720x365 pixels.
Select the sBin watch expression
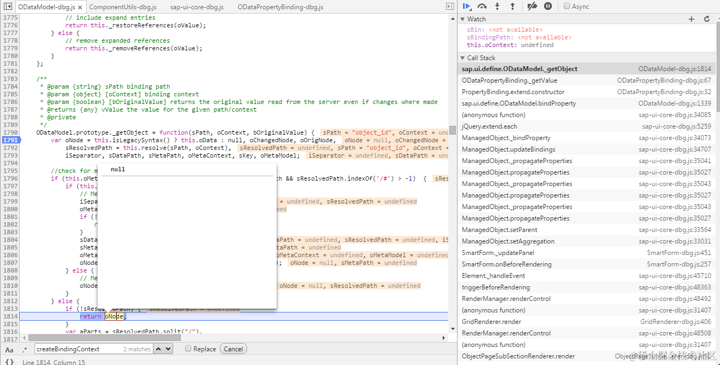coord(505,30)
